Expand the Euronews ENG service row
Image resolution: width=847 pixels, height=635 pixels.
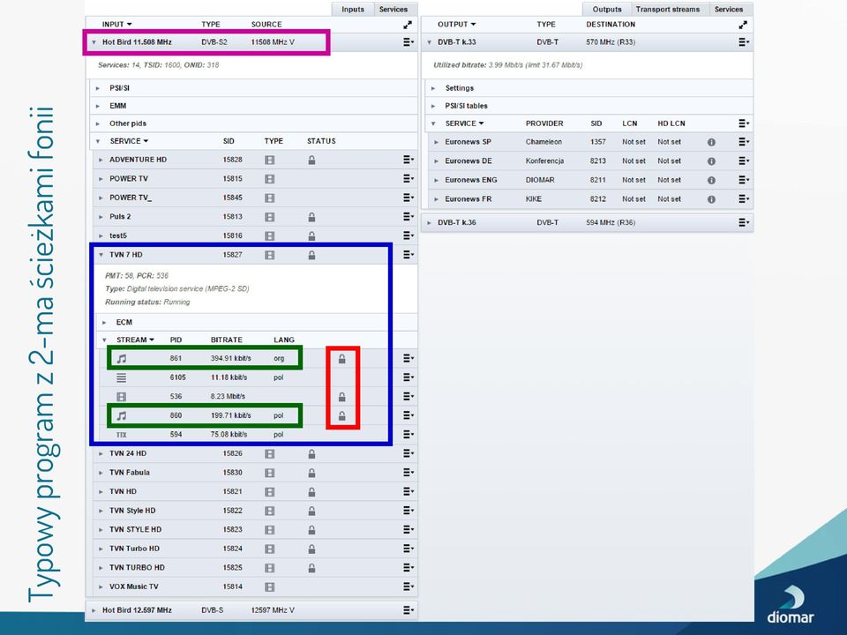437,180
